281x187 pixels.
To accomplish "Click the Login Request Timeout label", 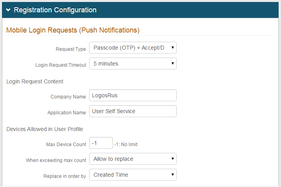I will coord(60,65).
